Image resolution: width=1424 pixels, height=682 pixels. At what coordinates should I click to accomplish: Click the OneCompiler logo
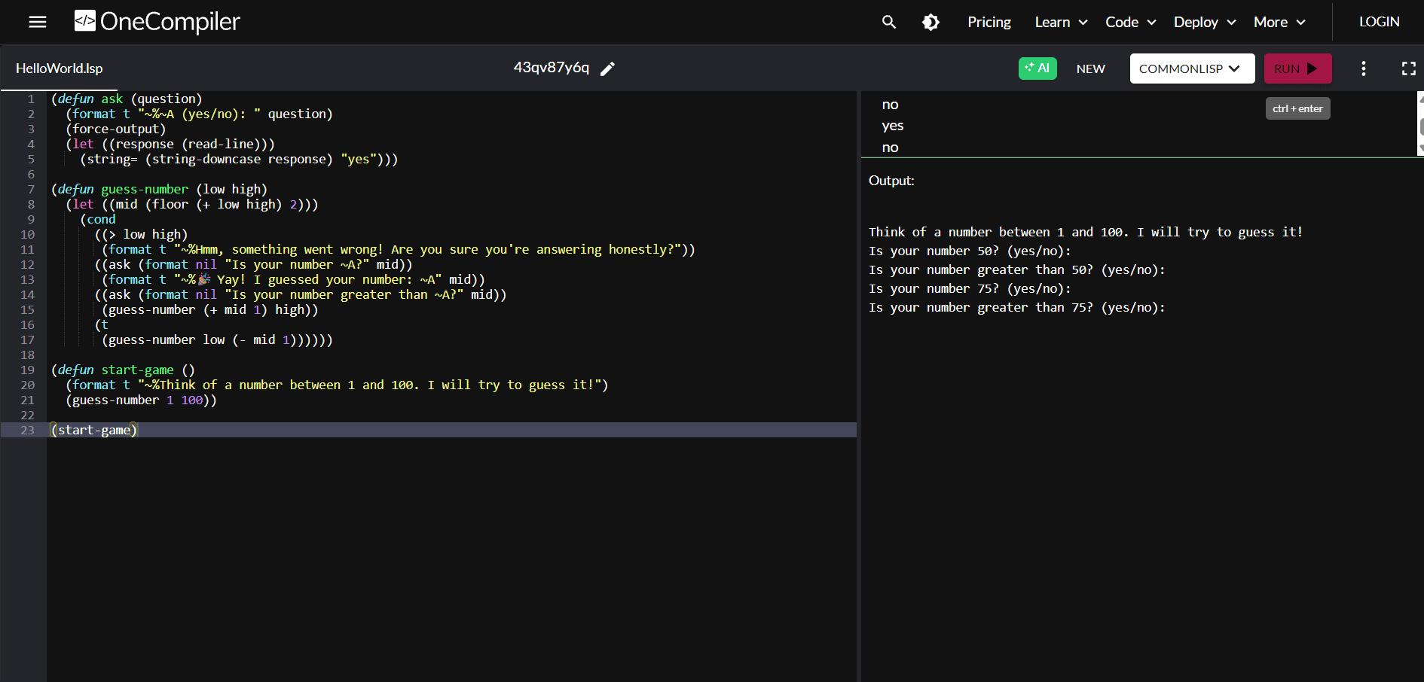click(x=157, y=22)
